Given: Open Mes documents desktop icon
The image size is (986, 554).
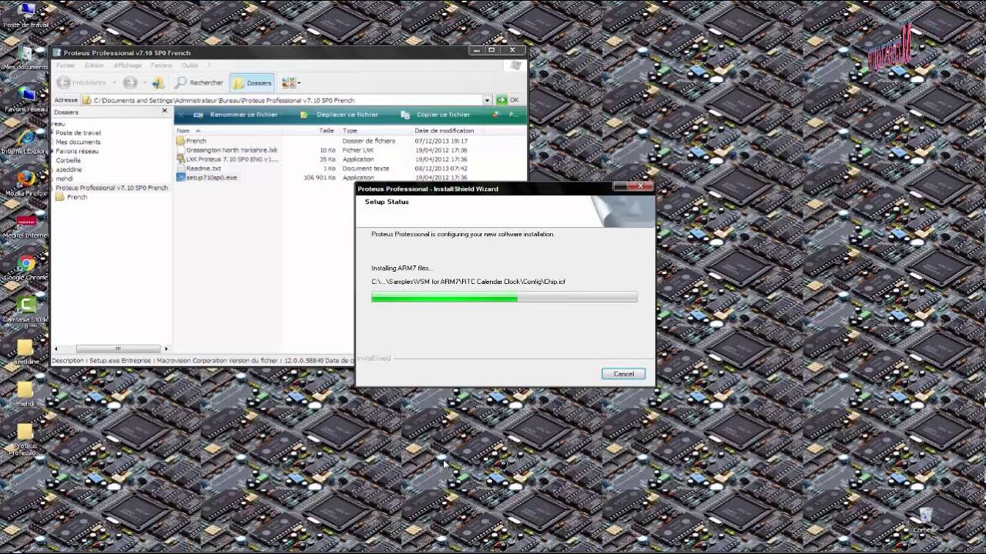Looking at the screenshot, I should 25,58.
